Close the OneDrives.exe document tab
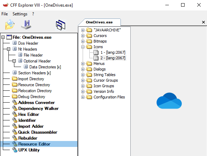 [x=203, y=22]
